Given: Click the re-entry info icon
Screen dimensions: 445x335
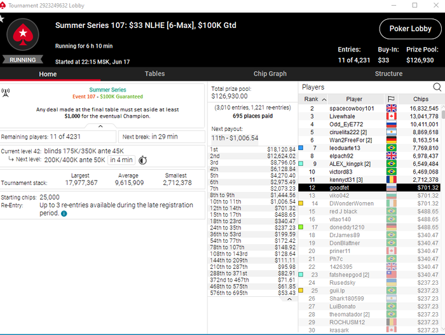Looking at the screenshot, I should pyautogui.click(x=64, y=214).
